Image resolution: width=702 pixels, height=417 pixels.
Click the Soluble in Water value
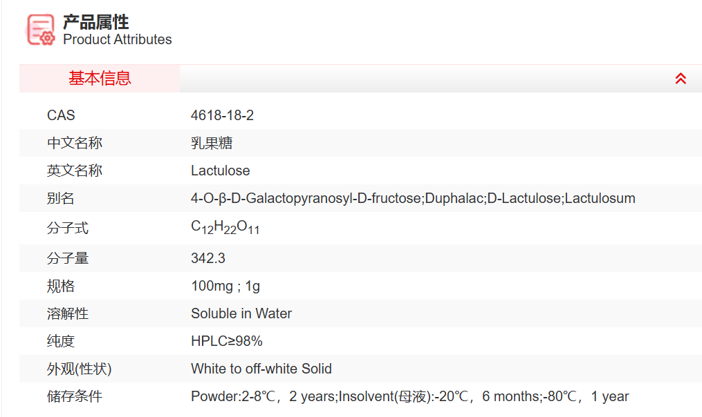pos(241,313)
